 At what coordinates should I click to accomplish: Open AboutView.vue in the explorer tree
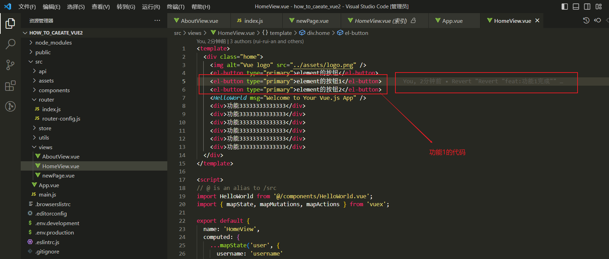click(x=94, y=156)
